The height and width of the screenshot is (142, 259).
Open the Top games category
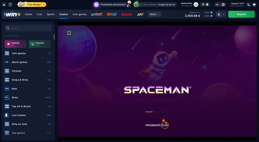point(28,133)
